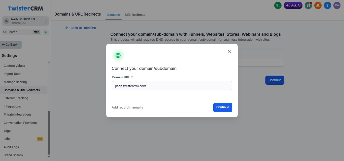Open Labs settings

coord(7,139)
